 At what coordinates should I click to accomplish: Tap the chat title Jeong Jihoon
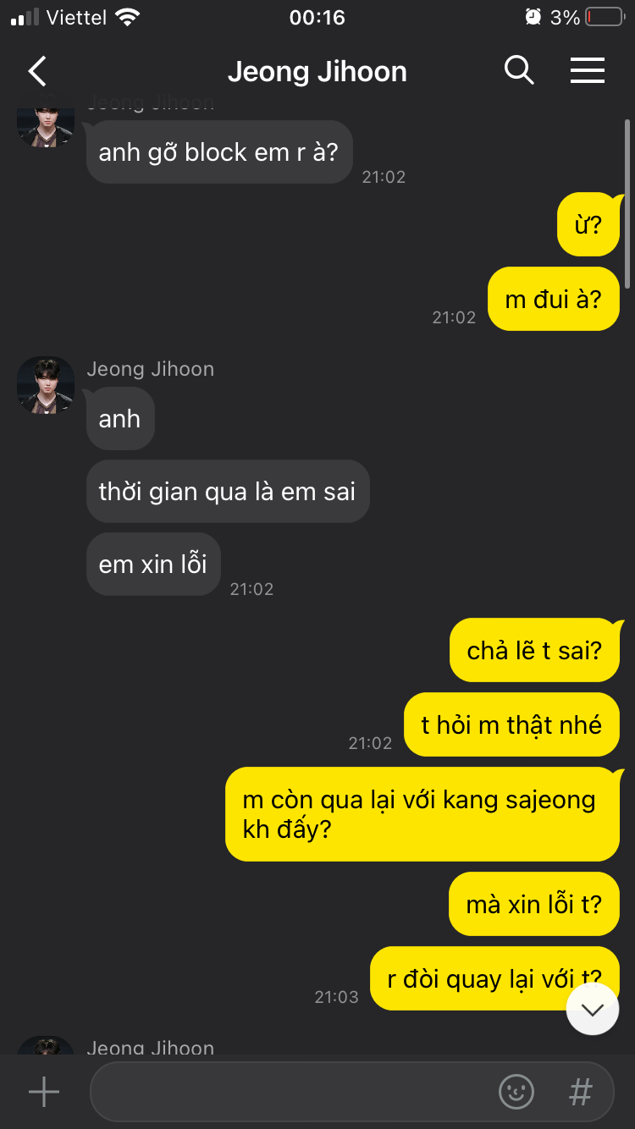point(317,72)
